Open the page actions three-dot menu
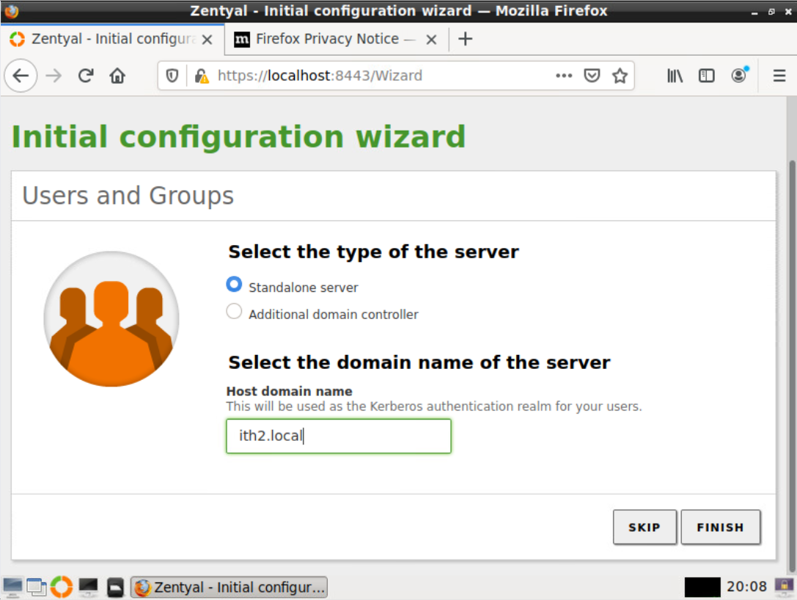The width and height of the screenshot is (797, 600). tap(563, 76)
